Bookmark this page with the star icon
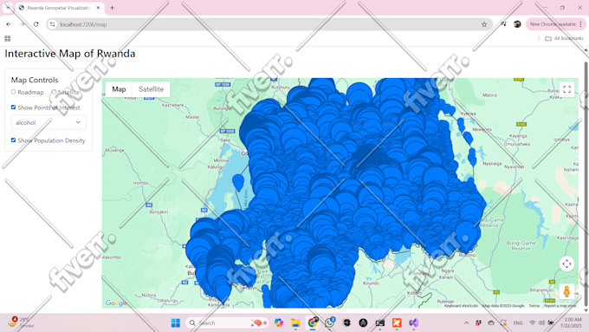This screenshot has height=332, width=589. pos(484,24)
